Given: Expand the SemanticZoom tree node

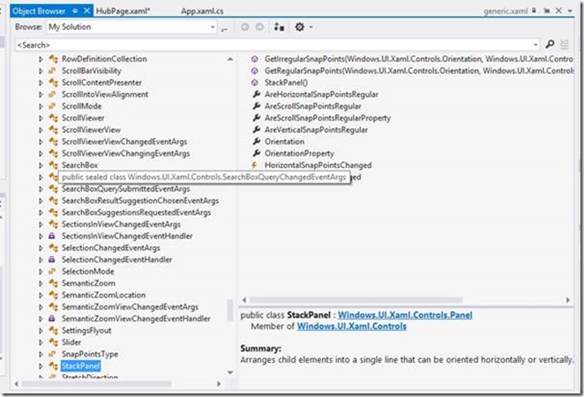Looking at the screenshot, I should (41, 283).
